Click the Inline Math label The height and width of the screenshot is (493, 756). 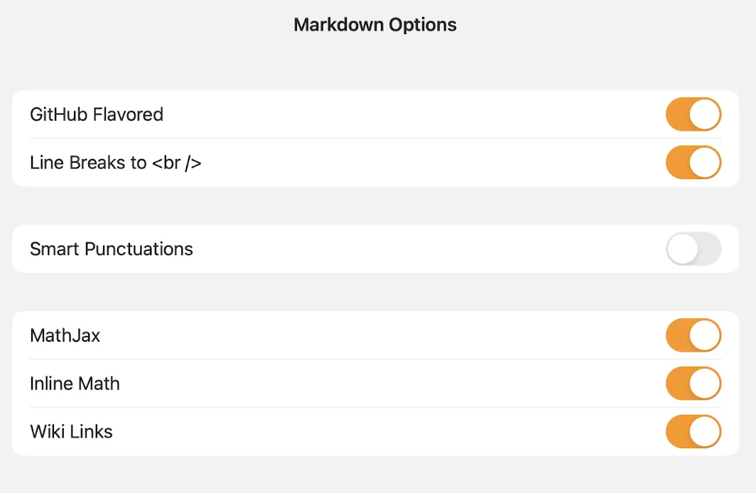[75, 383]
